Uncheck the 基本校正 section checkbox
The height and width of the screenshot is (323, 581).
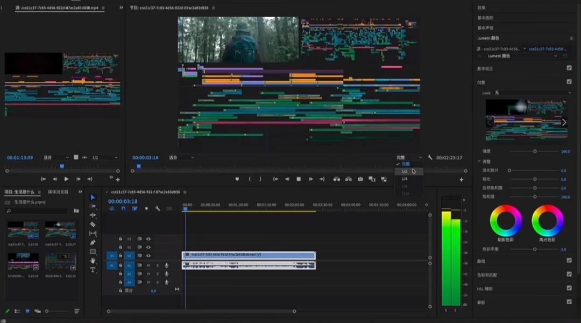(569, 68)
